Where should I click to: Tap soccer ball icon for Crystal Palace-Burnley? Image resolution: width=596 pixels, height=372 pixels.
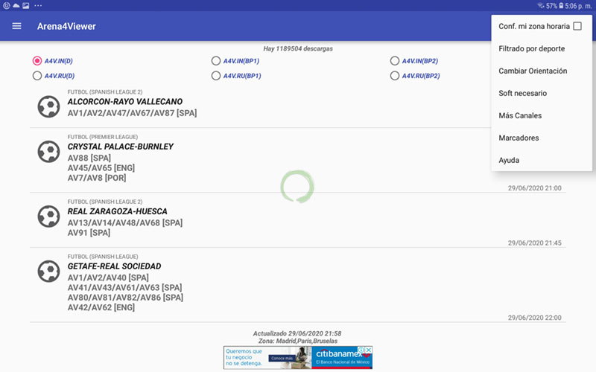48,152
